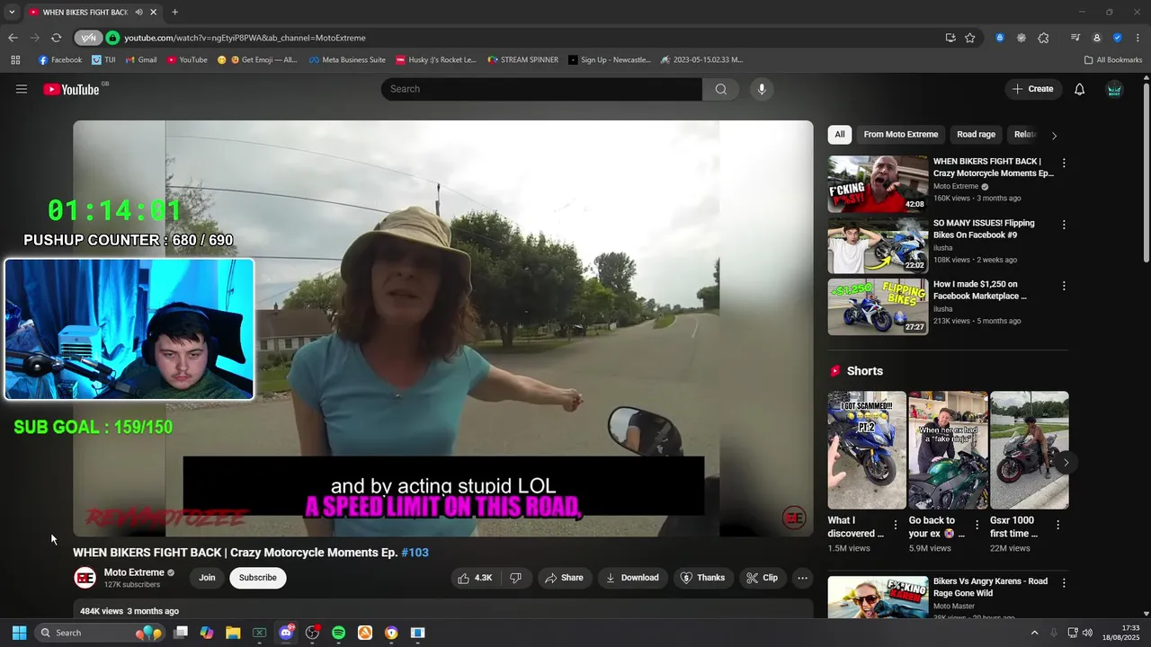
Task: Click the YouTube search field
Action: [541, 89]
